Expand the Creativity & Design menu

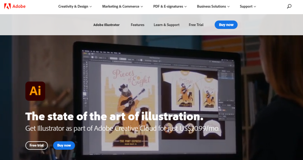[x=75, y=6]
